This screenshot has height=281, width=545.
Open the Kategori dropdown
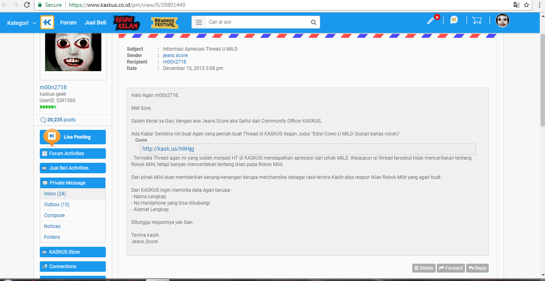(x=21, y=23)
